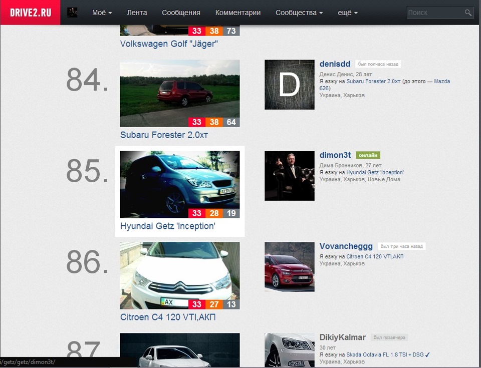Viewport: 481px width, 368px height.
Task: Click the red 33 badge on Subaru photo
Action: 196,122
